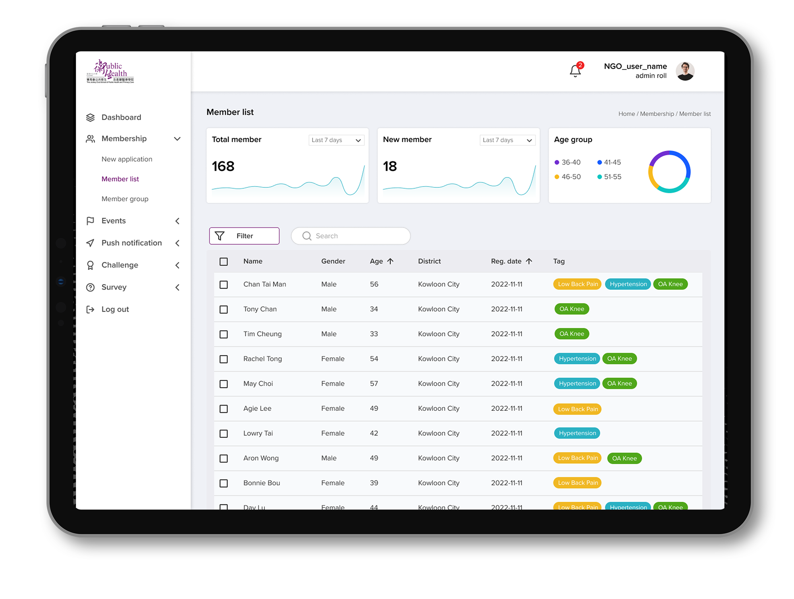
Task: Click the Dashboard layers icon
Action: [x=91, y=117]
